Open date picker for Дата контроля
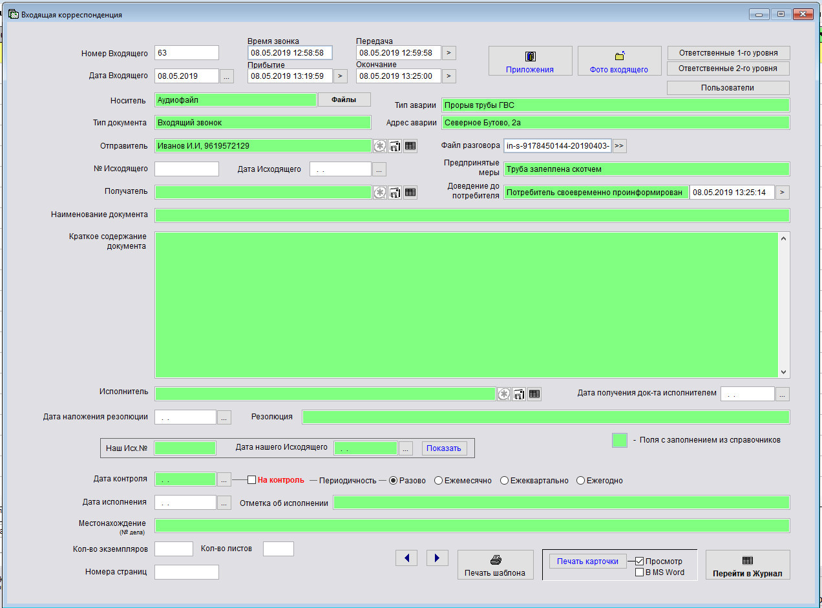This screenshot has width=822, height=608. [x=224, y=479]
